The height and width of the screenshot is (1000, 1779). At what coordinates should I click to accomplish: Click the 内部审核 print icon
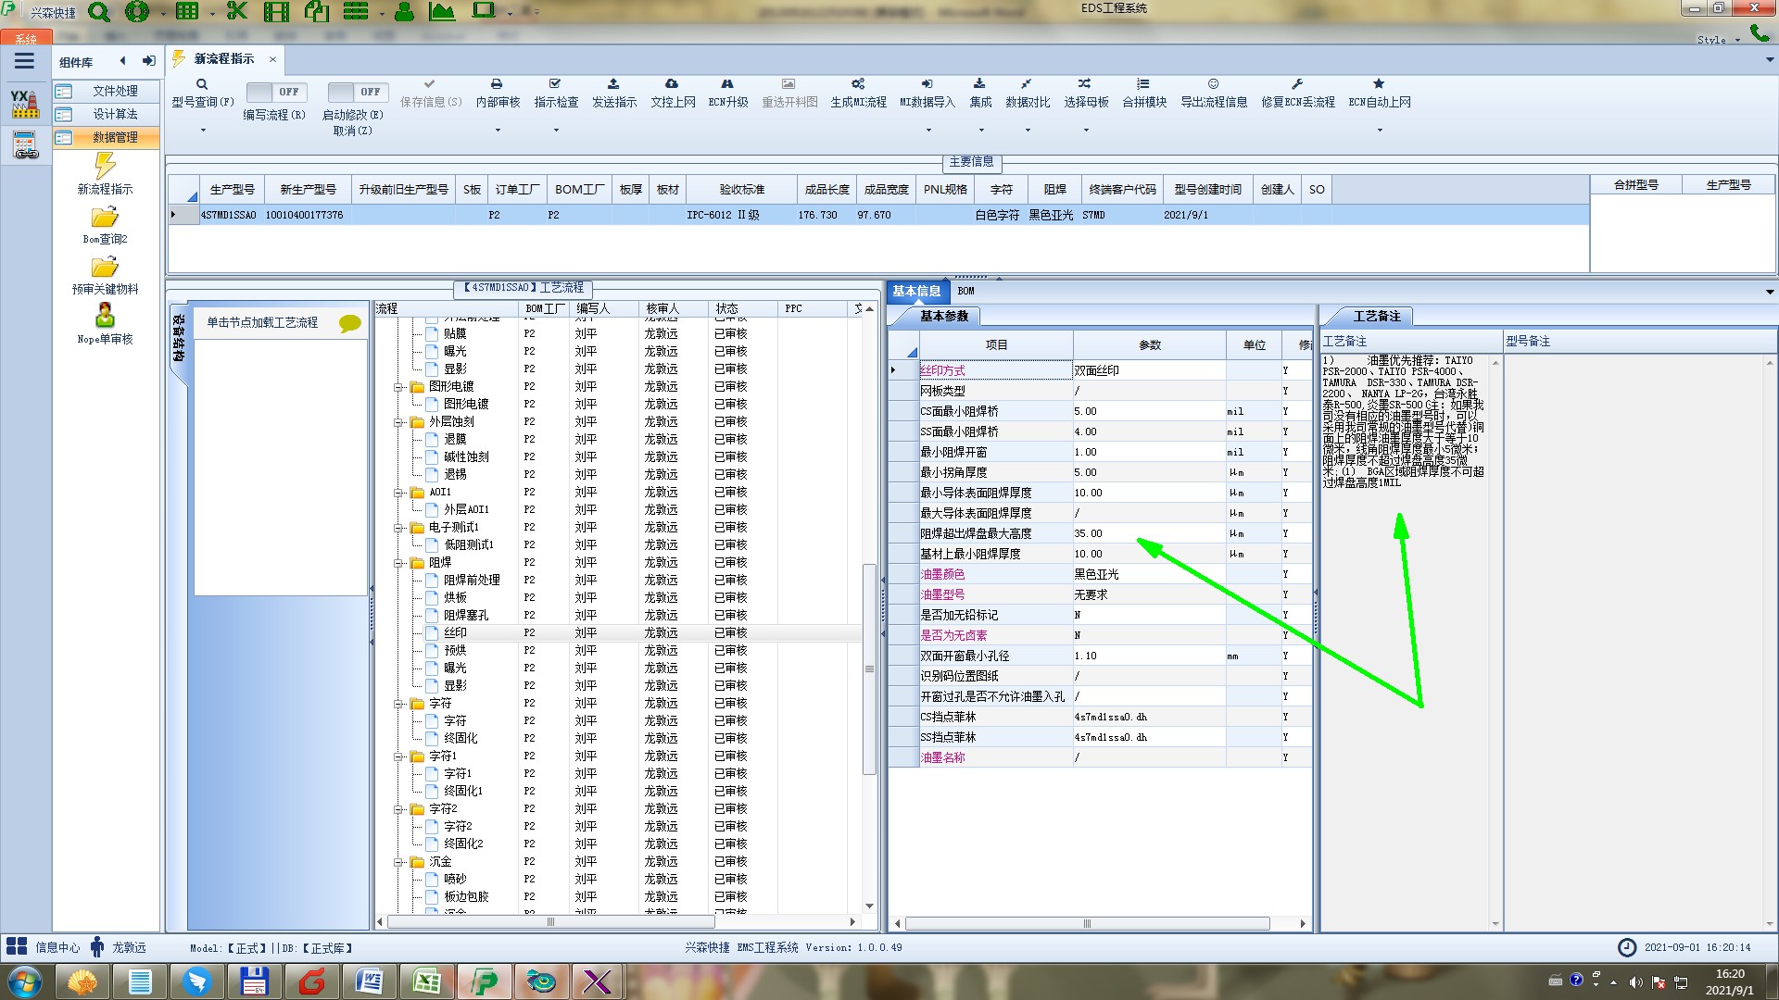click(x=497, y=84)
